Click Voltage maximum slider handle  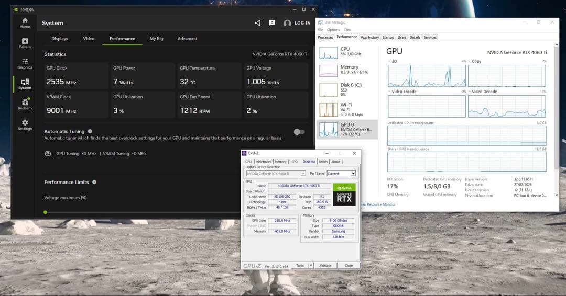[45, 212]
